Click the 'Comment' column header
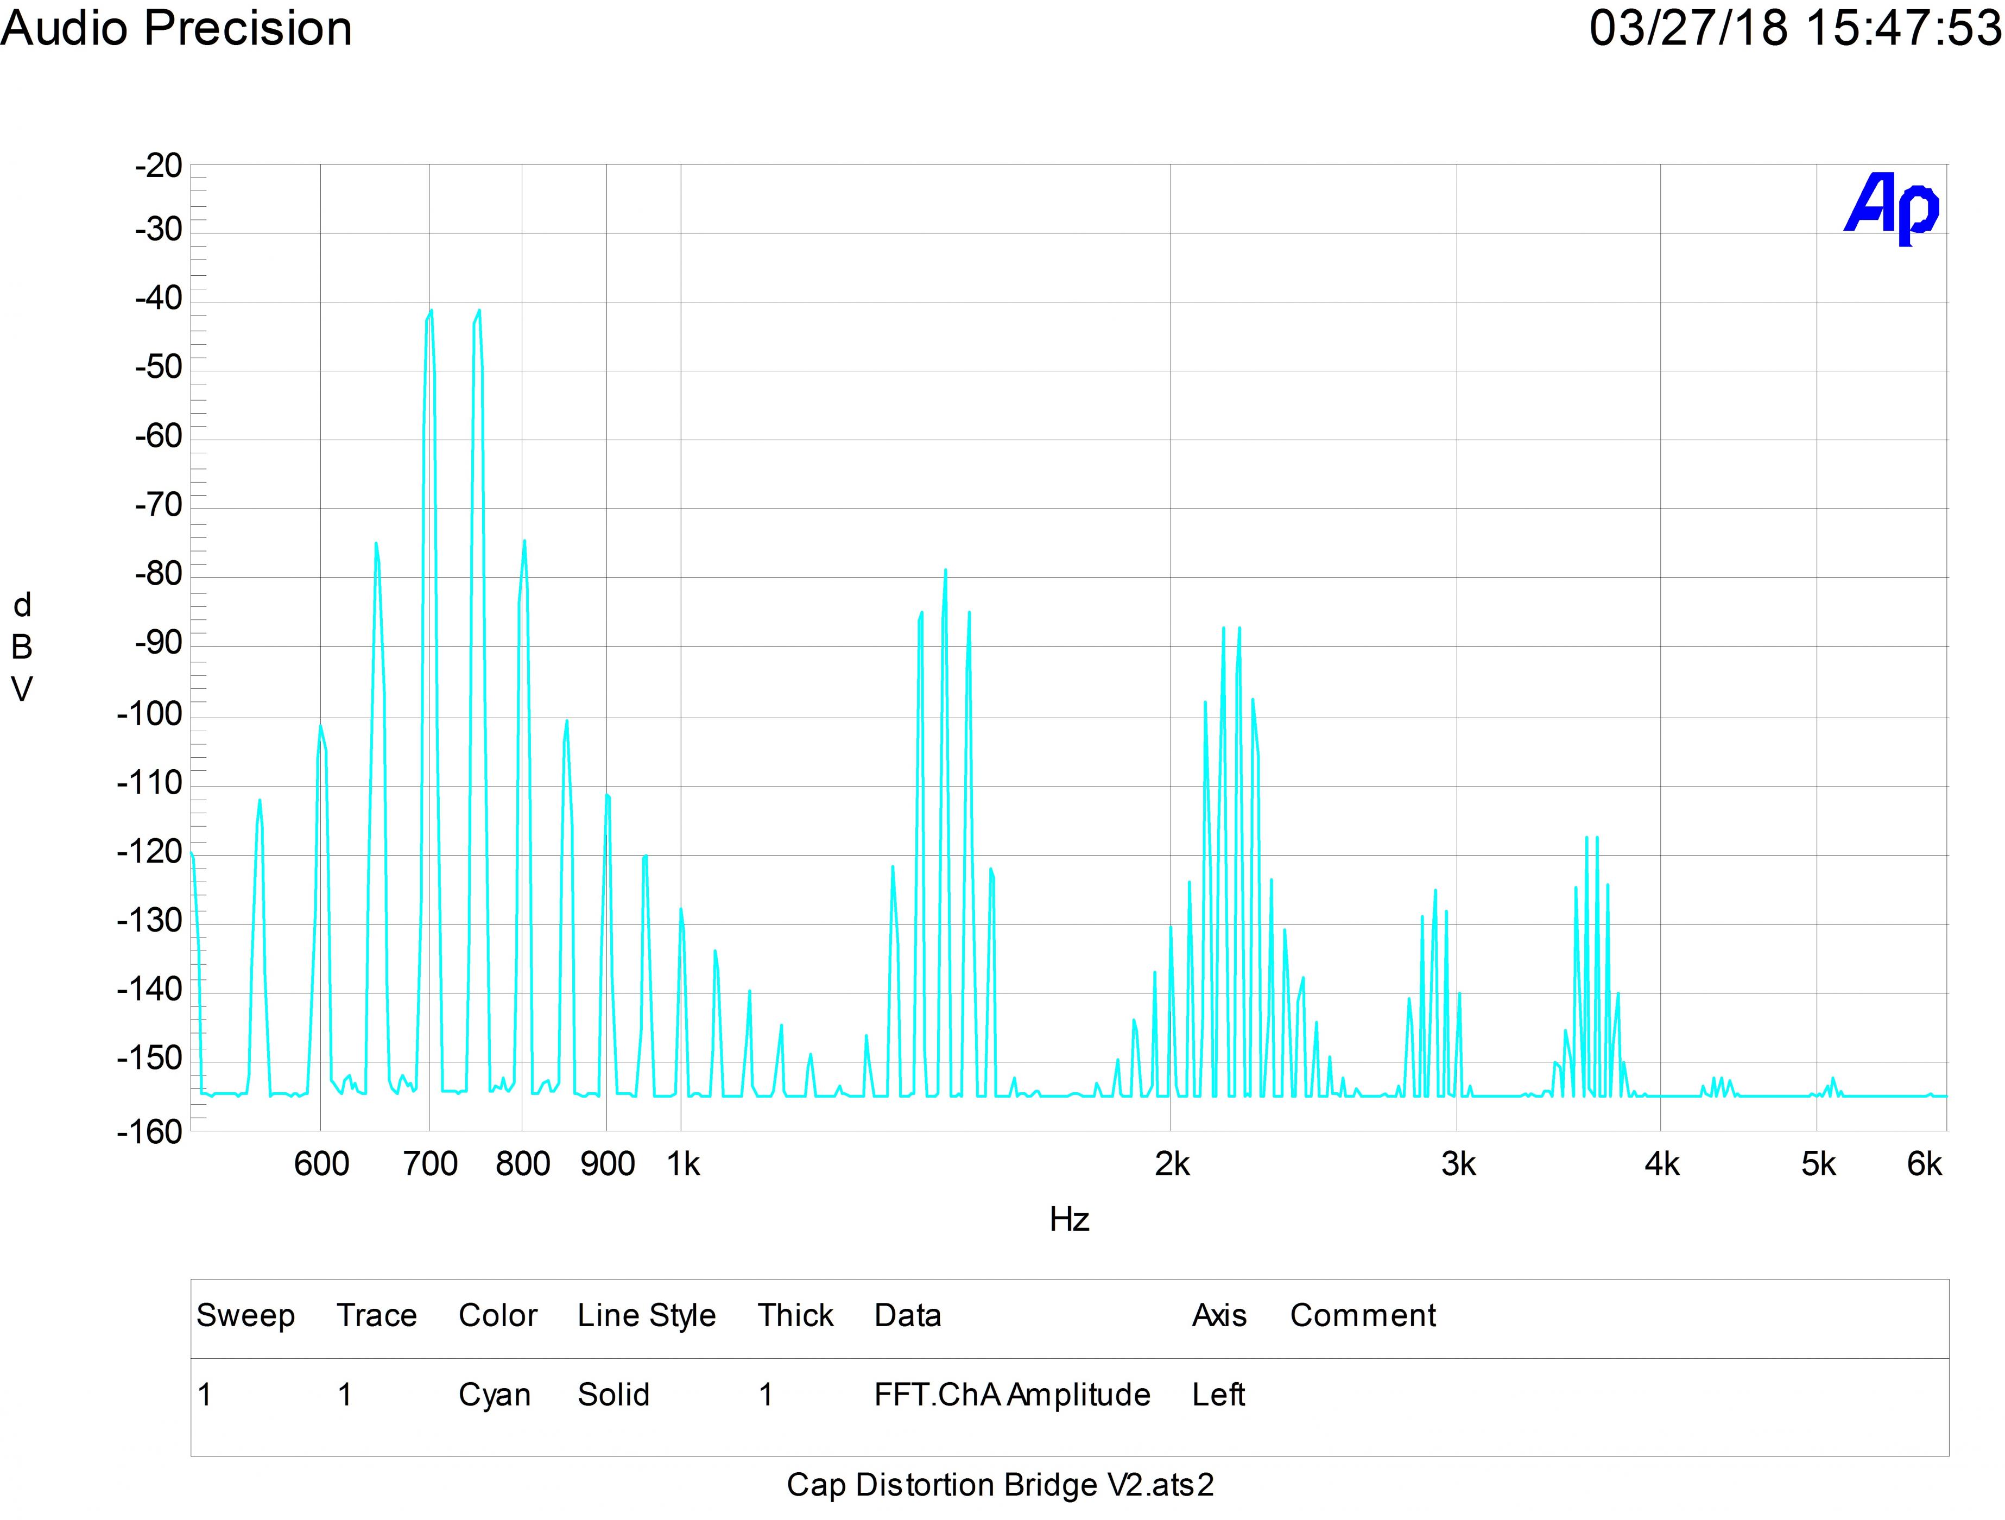Viewport: 2005px width, 1520px height. [x=1363, y=1316]
